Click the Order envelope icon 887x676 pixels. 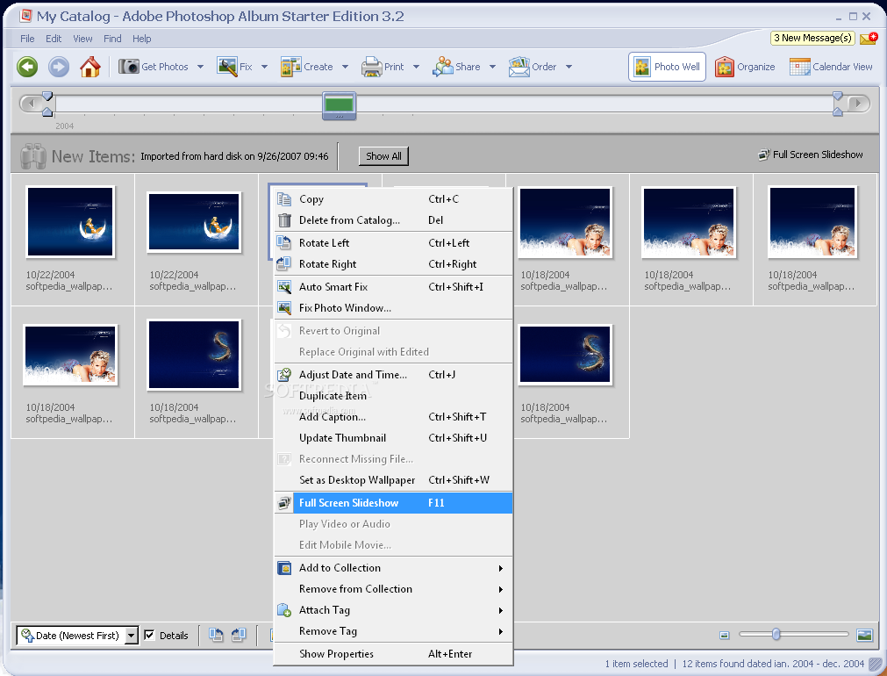tap(519, 67)
